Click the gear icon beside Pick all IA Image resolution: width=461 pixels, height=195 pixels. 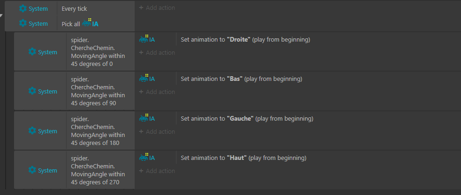click(x=22, y=23)
